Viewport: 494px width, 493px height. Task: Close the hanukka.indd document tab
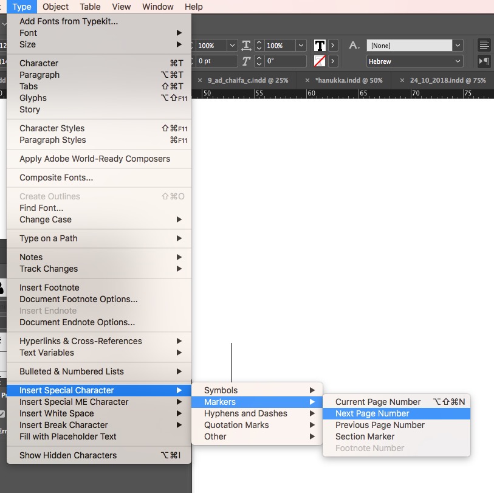[307, 80]
